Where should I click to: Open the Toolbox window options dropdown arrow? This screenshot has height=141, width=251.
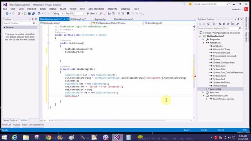coord(30,19)
